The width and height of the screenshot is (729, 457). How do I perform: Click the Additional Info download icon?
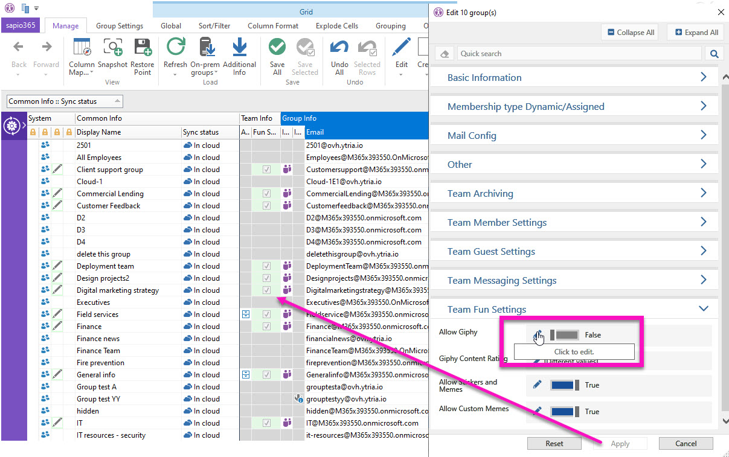pyautogui.click(x=239, y=48)
